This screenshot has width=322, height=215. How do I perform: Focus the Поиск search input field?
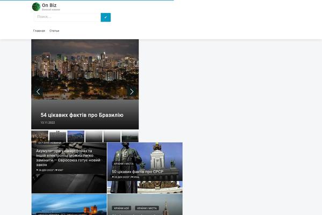point(68,17)
